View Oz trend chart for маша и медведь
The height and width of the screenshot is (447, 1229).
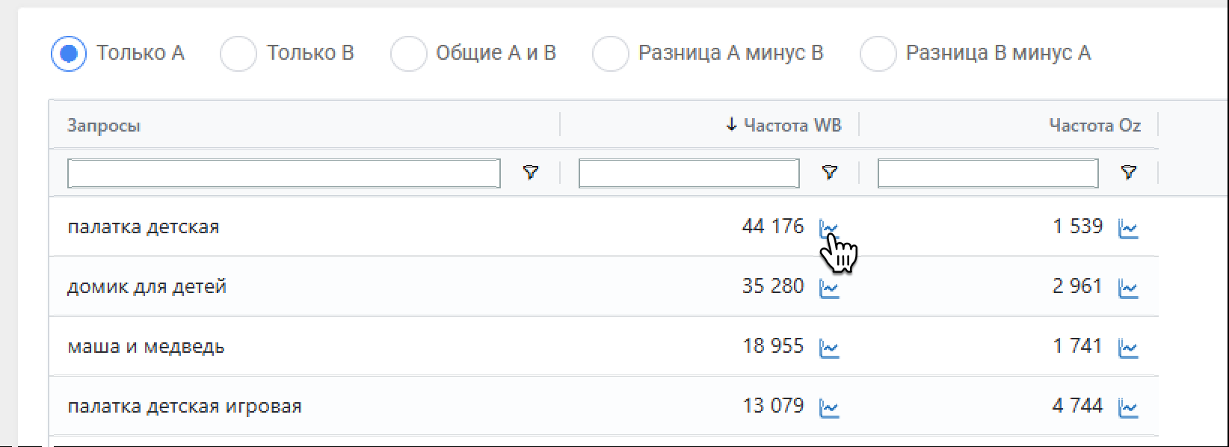(x=1127, y=348)
